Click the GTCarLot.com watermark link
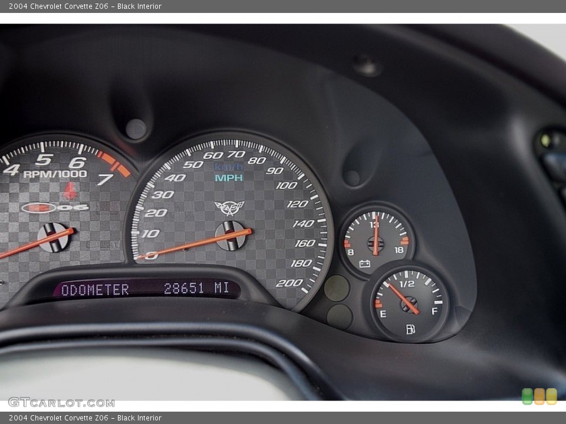The width and height of the screenshot is (566, 424). coord(61,402)
